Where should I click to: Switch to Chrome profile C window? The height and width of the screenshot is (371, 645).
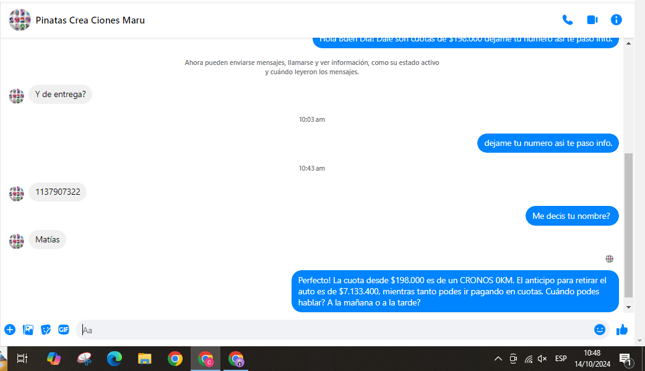(206, 359)
